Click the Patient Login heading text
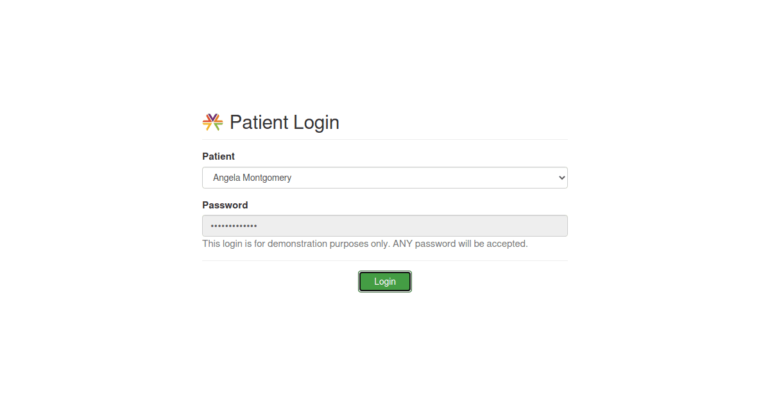Image resolution: width=770 pixels, height=404 pixels. tap(284, 122)
